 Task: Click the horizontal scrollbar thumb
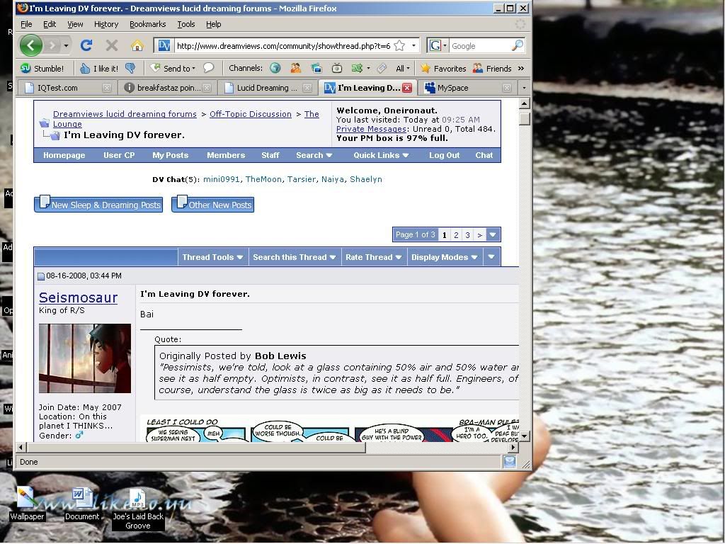pyautogui.click(x=196, y=448)
